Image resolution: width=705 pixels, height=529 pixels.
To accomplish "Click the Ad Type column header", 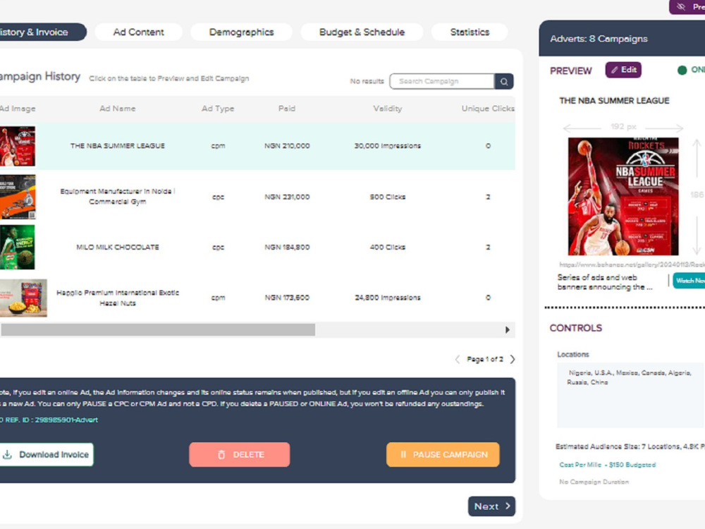I will [218, 109].
